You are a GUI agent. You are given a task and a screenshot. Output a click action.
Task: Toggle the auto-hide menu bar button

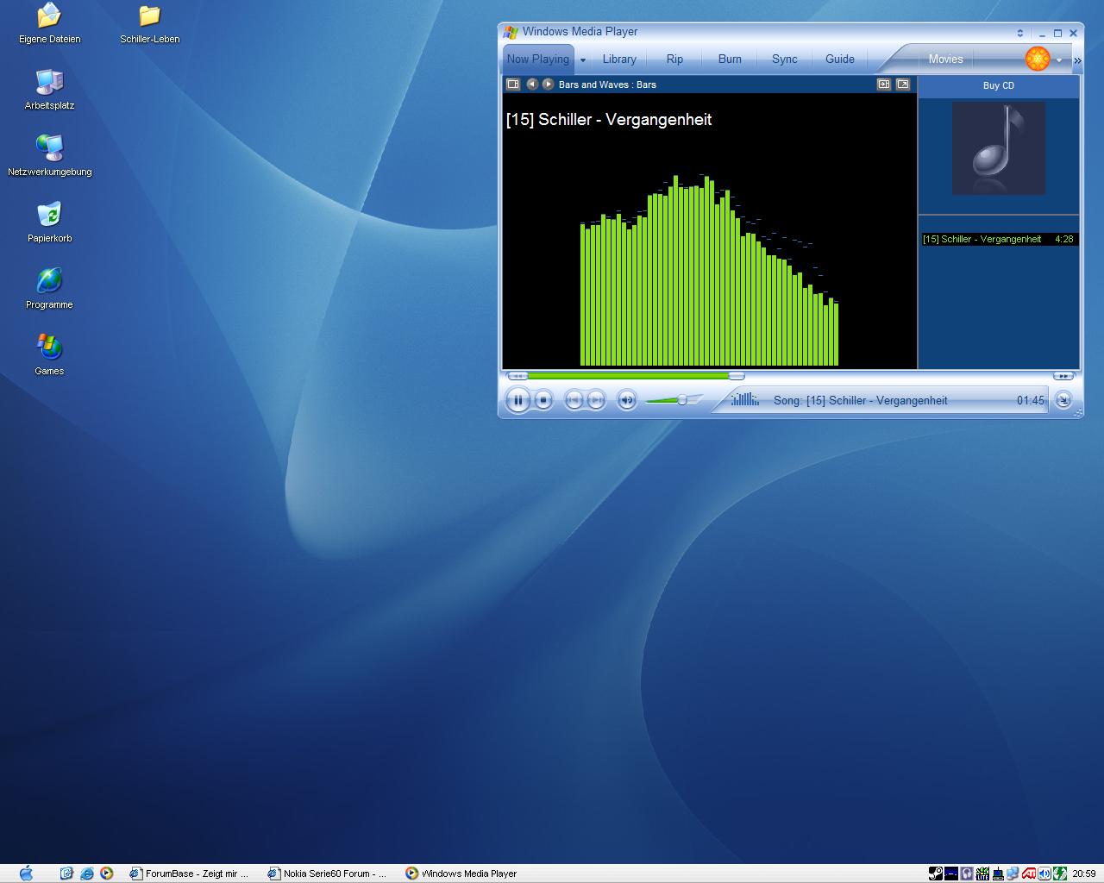coord(1020,33)
